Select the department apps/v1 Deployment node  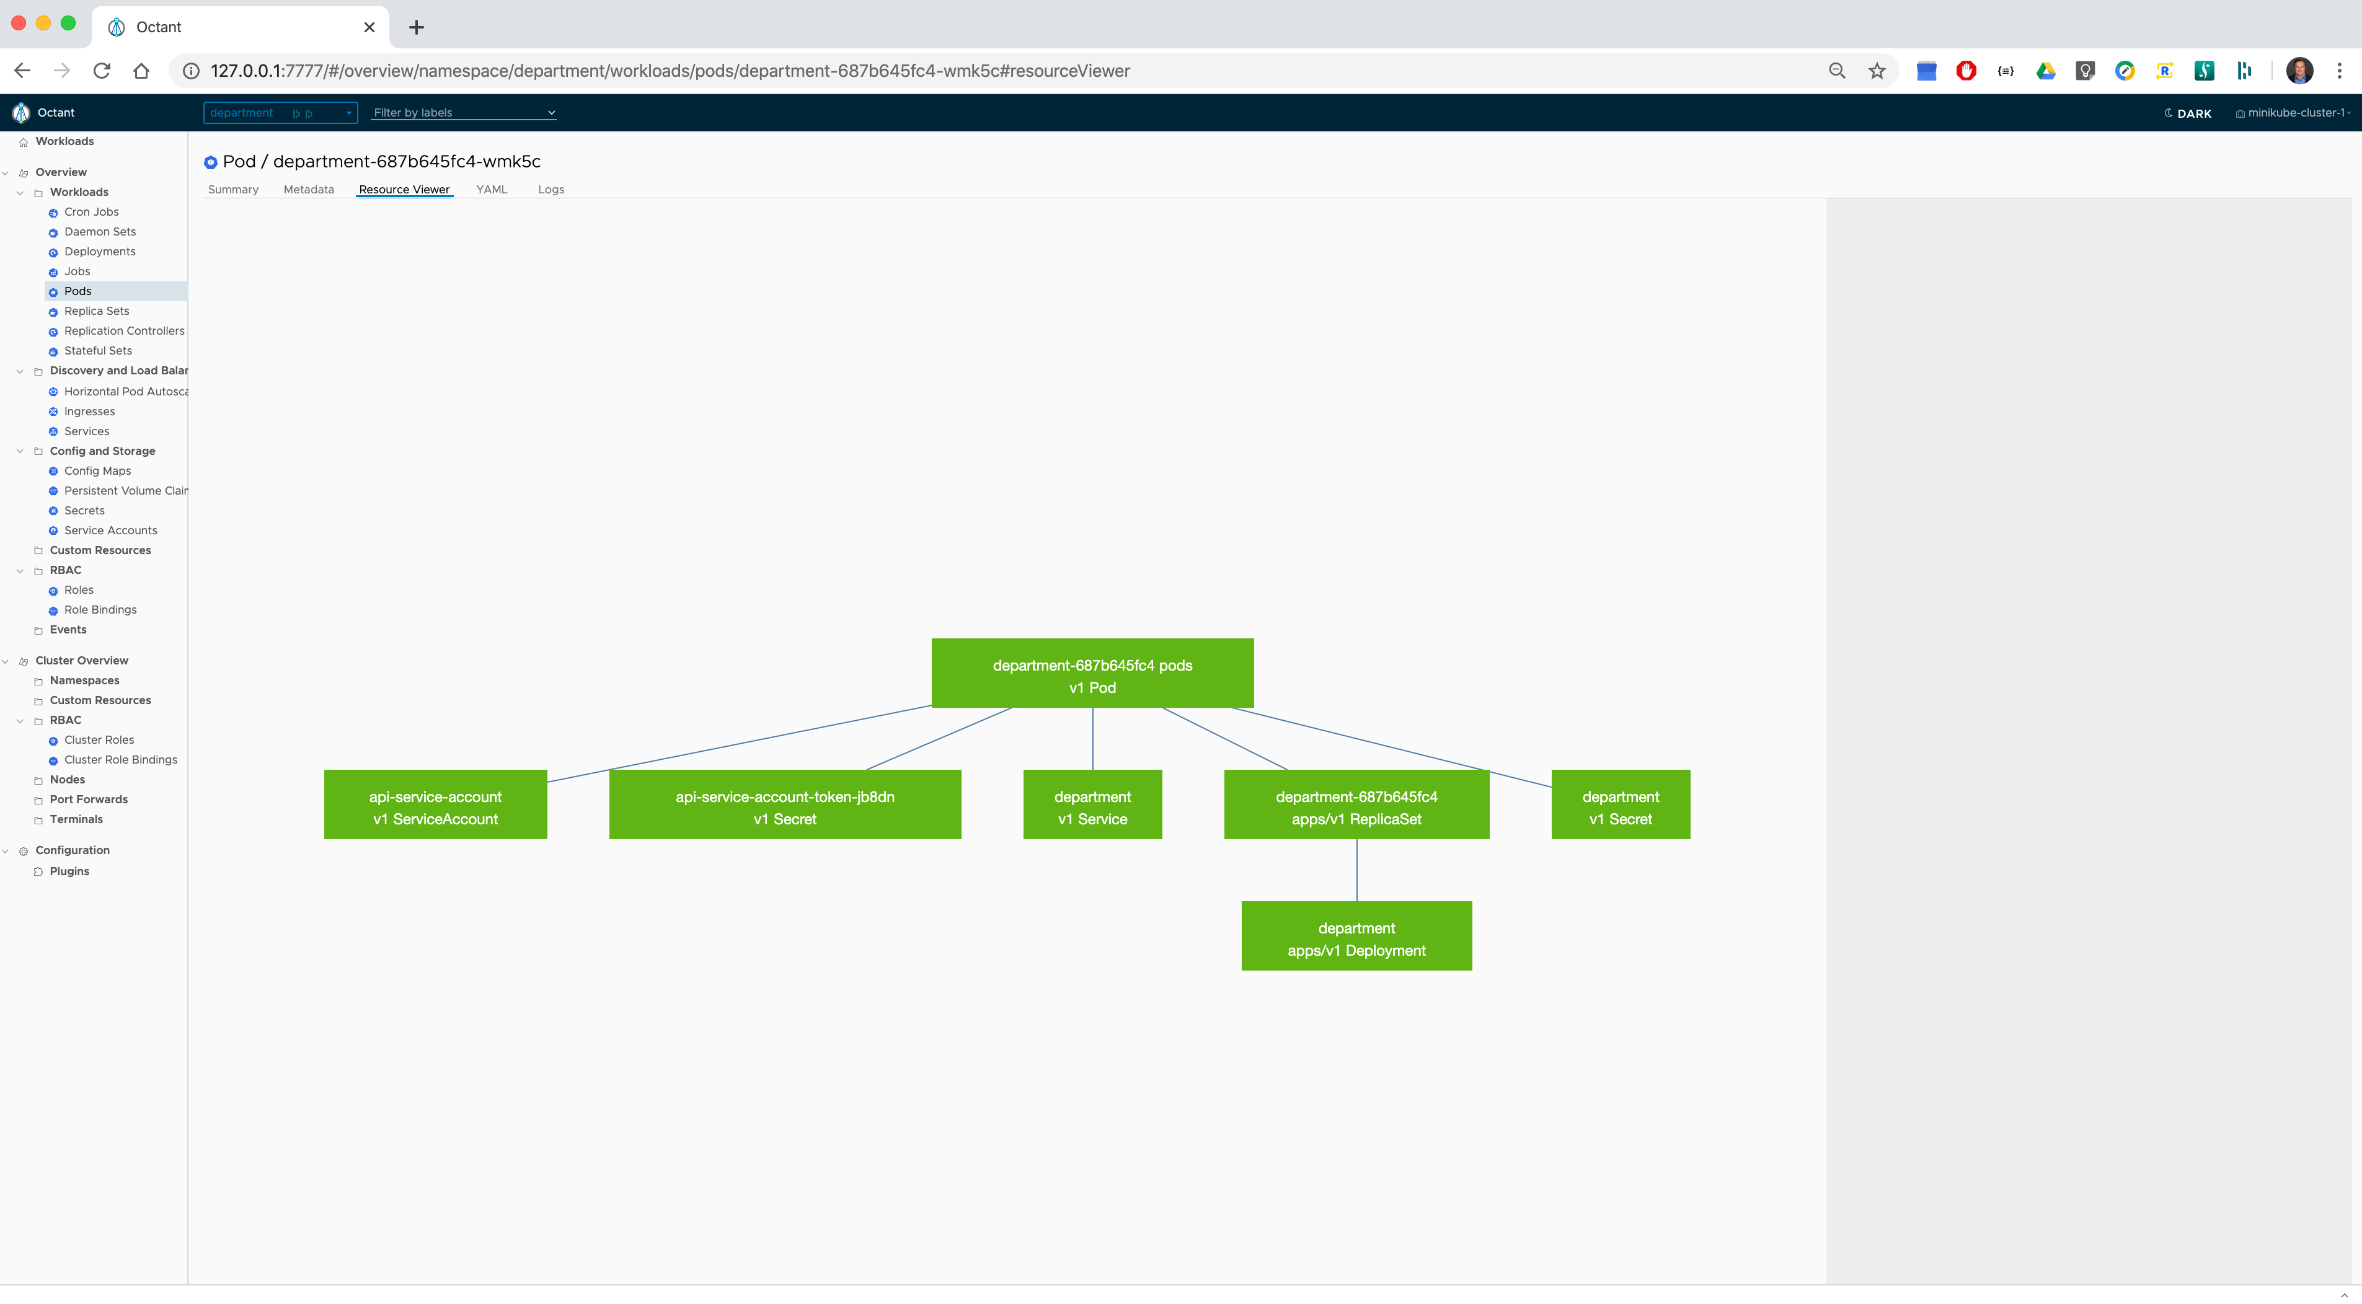(x=1356, y=936)
